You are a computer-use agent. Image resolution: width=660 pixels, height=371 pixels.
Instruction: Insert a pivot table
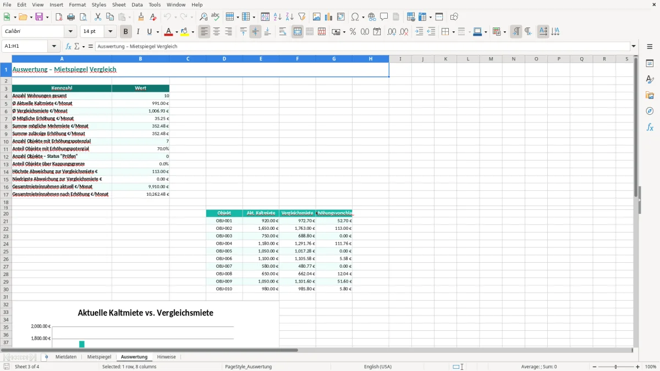point(341,17)
